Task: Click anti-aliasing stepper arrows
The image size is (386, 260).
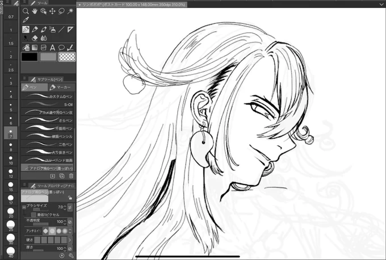Action: pyautogui.click(x=70, y=231)
